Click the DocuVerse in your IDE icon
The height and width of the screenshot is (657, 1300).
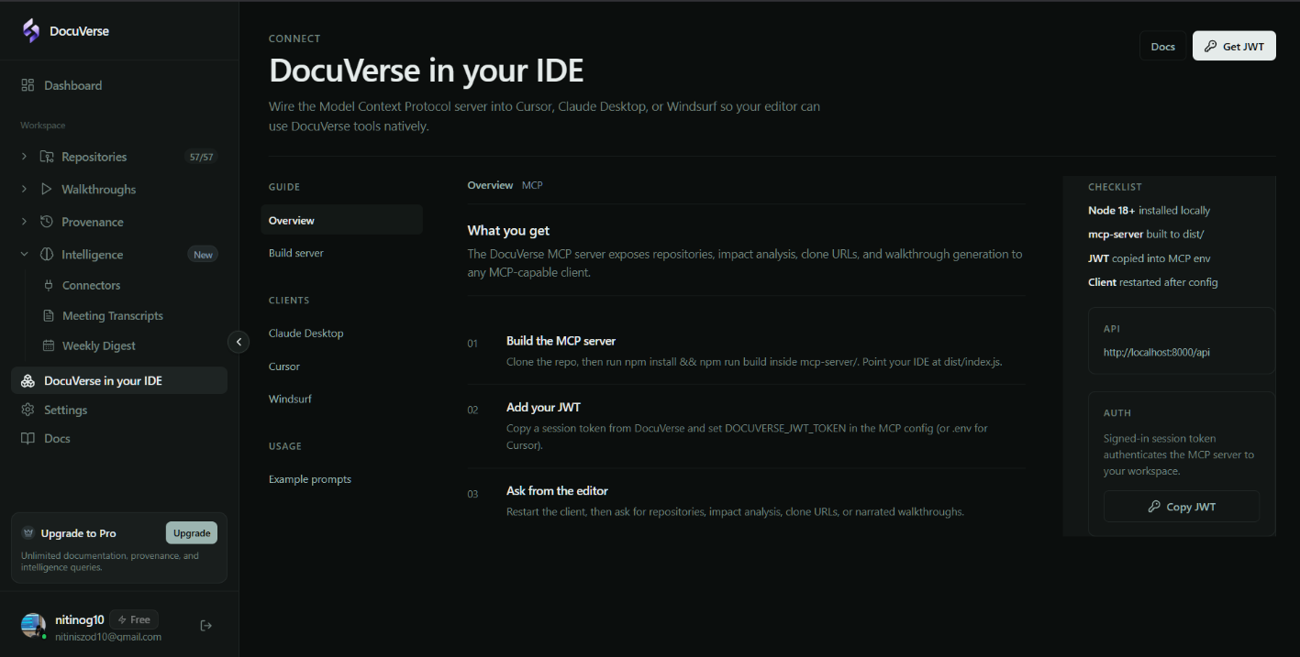[28, 380]
